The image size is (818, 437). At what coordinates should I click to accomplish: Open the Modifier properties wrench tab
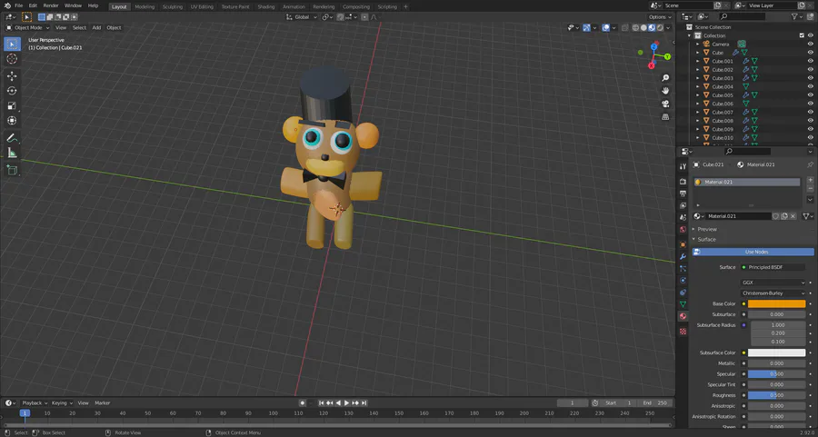pyautogui.click(x=683, y=256)
